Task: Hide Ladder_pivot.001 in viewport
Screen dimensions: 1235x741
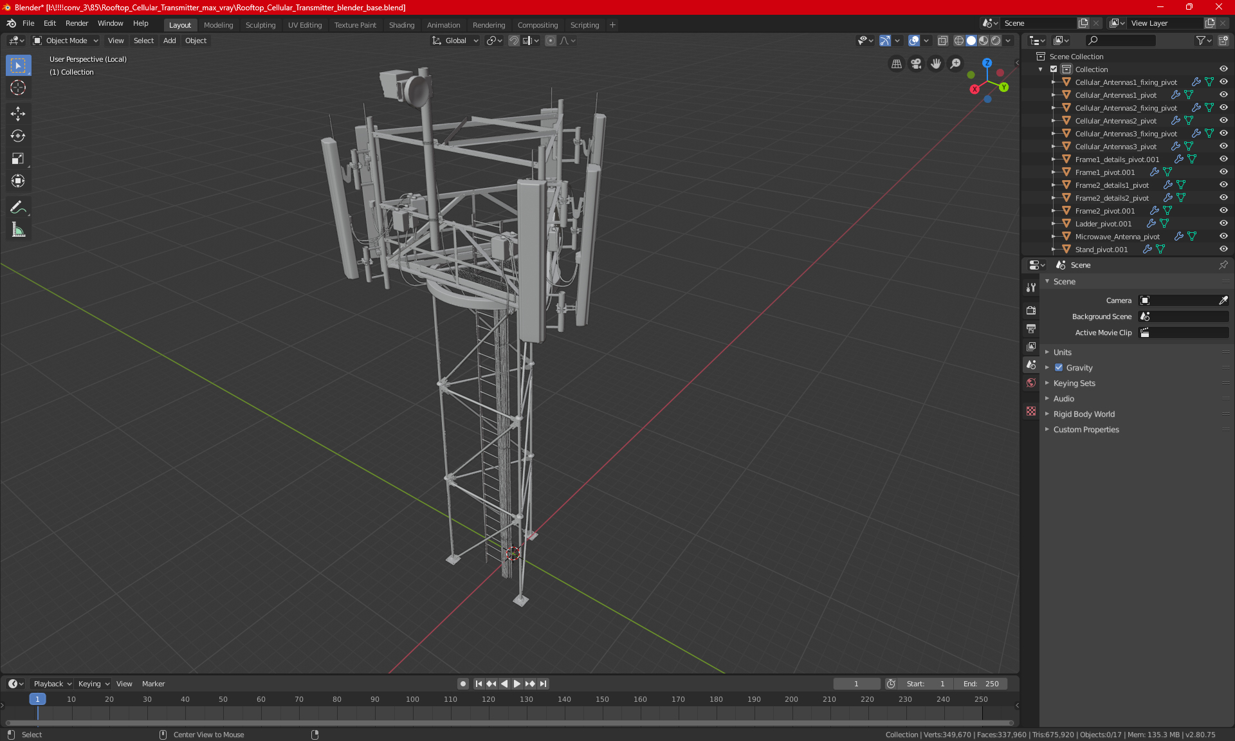Action: pyautogui.click(x=1223, y=224)
